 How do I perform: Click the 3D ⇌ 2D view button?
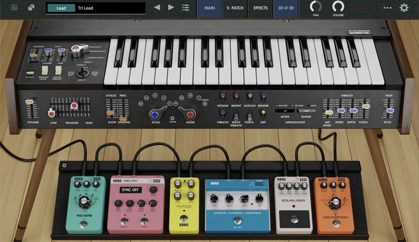click(x=286, y=8)
